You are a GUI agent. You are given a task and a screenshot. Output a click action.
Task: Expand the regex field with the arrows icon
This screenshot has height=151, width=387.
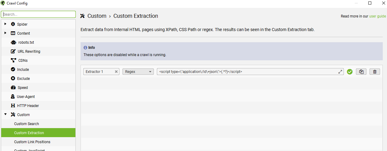[340, 72]
